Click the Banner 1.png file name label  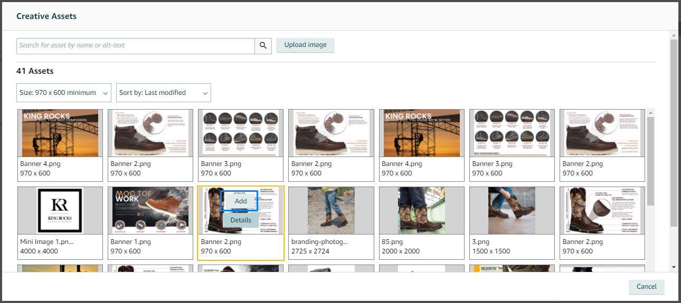131,242
